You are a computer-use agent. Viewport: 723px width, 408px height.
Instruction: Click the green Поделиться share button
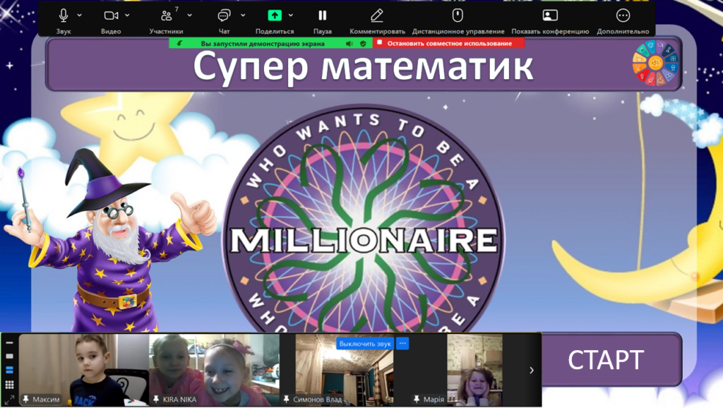(275, 16)
